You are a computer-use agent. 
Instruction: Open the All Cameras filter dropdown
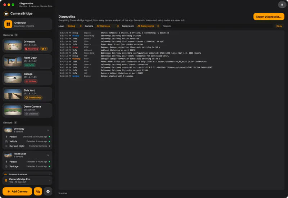[108, 26]
